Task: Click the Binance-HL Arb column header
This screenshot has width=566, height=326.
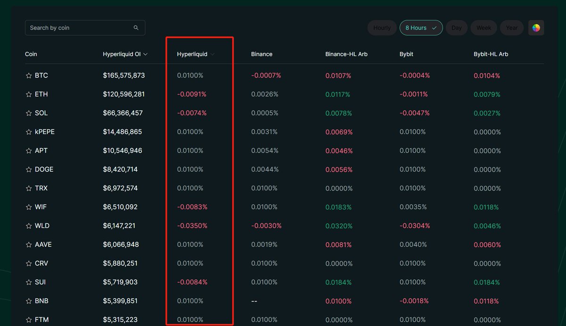Action: (347, 54)
